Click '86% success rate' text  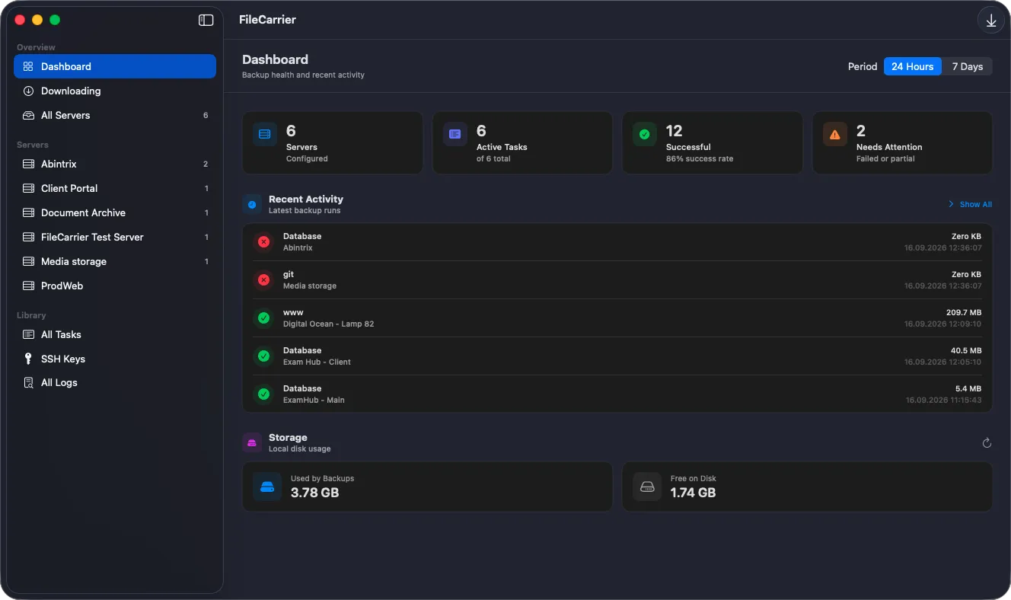point(699,158)
